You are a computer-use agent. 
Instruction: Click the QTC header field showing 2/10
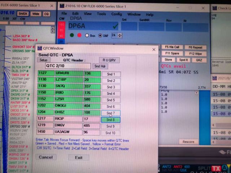pyautogui.click(x=68, y=66)
